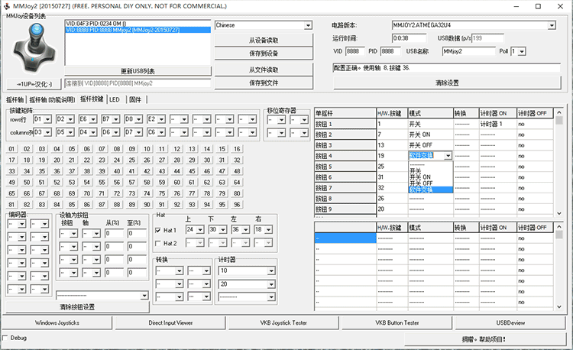This screenshot has width=573, height=350.
Task: Toggle the Debug checkbox
Action: [6, 337]
